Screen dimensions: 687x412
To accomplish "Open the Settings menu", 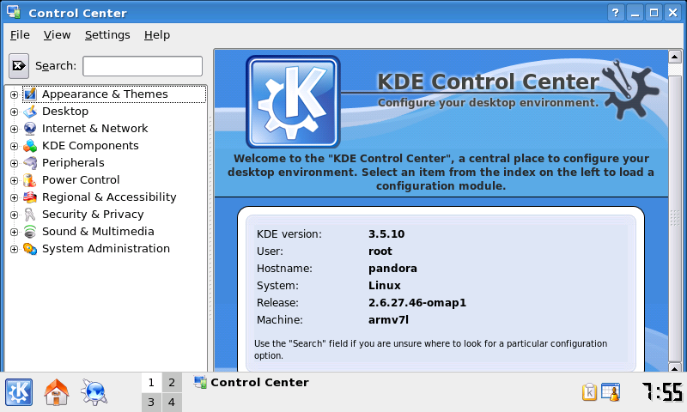I will (107, 35).
